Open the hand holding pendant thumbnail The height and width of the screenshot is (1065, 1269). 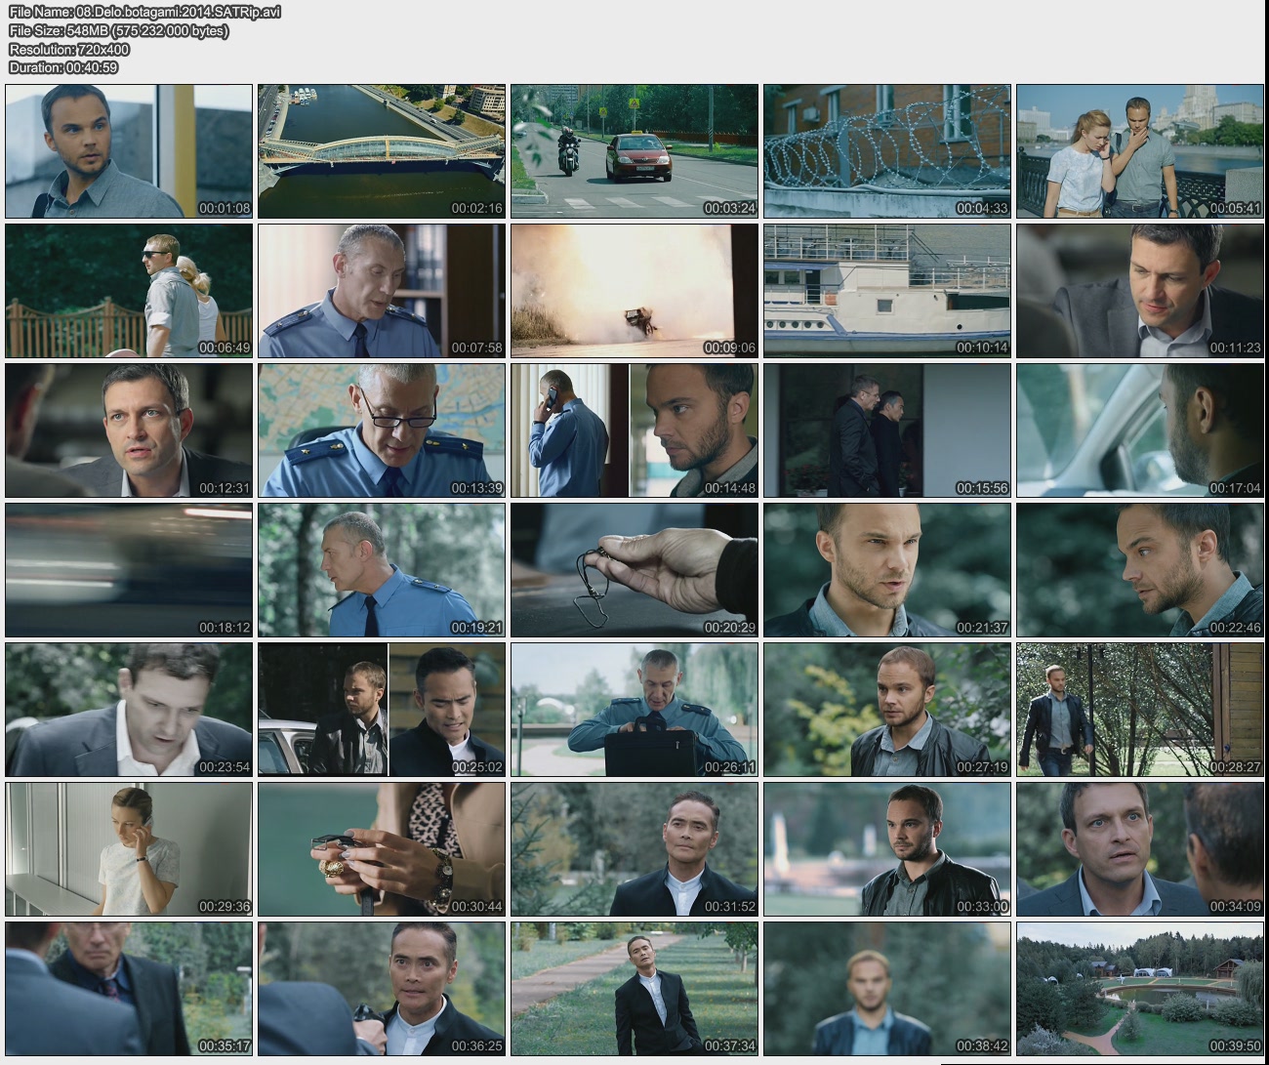point(634,570)
